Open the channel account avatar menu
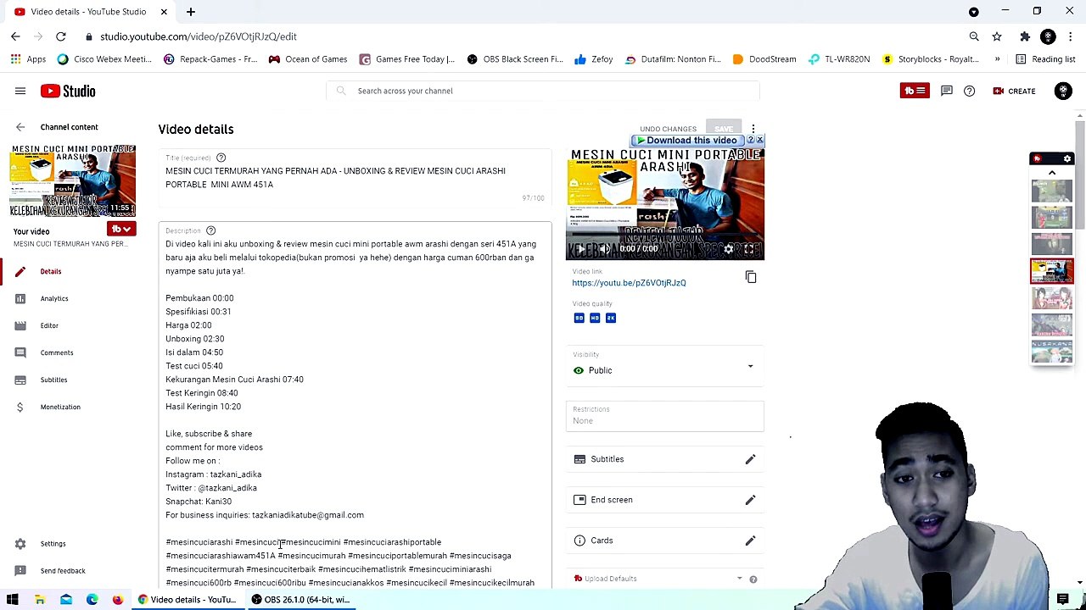This screenshot has height=610, width=1086. click(1063, 91)
